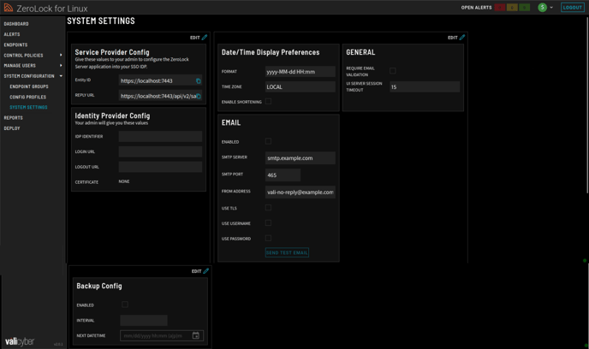Viewport: 589px width, 349px height.
Task: Open Deploy in sidebar
Action: (x=12, y=128)
